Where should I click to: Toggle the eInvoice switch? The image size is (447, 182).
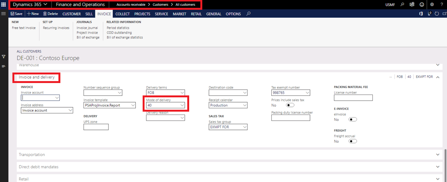click(353, 119)
